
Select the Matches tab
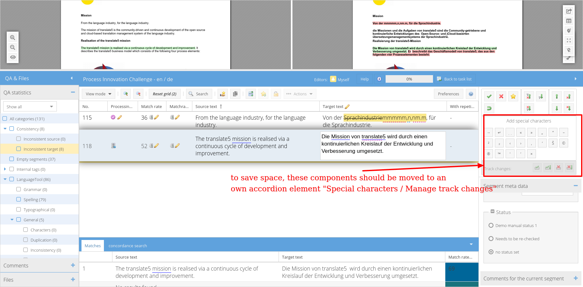93,246
